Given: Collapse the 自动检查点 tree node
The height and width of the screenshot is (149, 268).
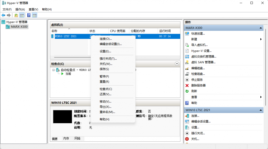Looking at the screenshot, I should pyautogui.click(x=54, y=70).
